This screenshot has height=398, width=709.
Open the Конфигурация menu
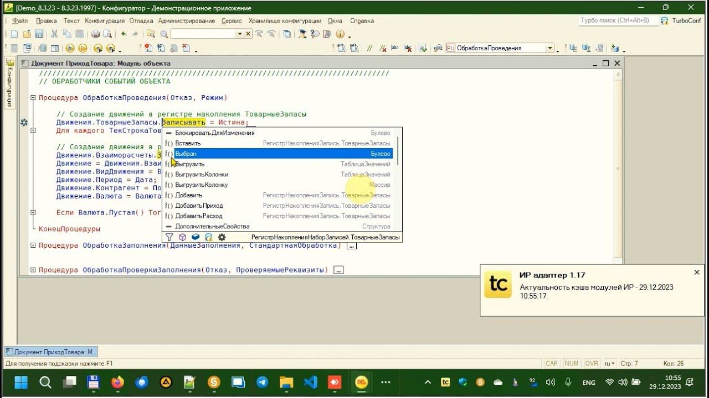[x=104, y=20]
